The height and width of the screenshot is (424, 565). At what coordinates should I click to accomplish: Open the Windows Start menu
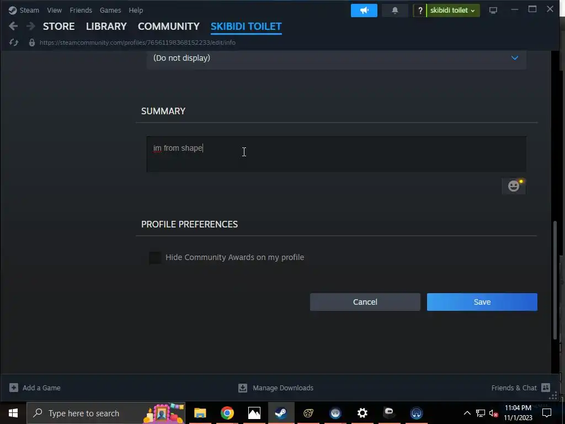tap(13, 413)
